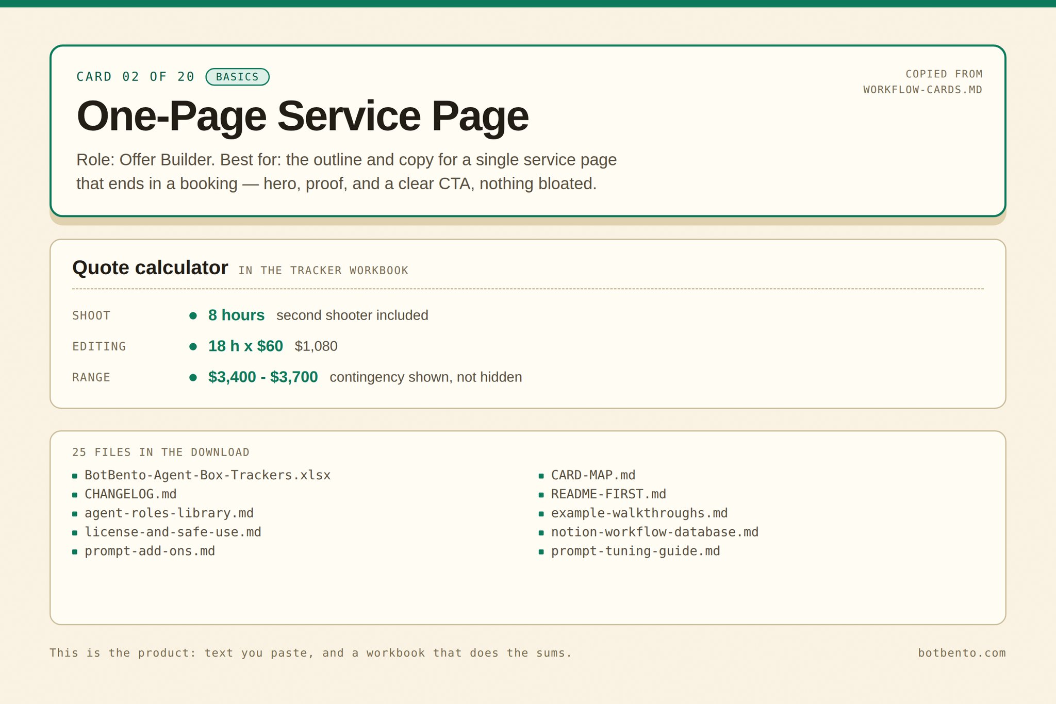This screenshot has height=704, width=1056.
Task: Click the green bullet beside '$3,400 - $3,700'
Action: click(193, 377)
